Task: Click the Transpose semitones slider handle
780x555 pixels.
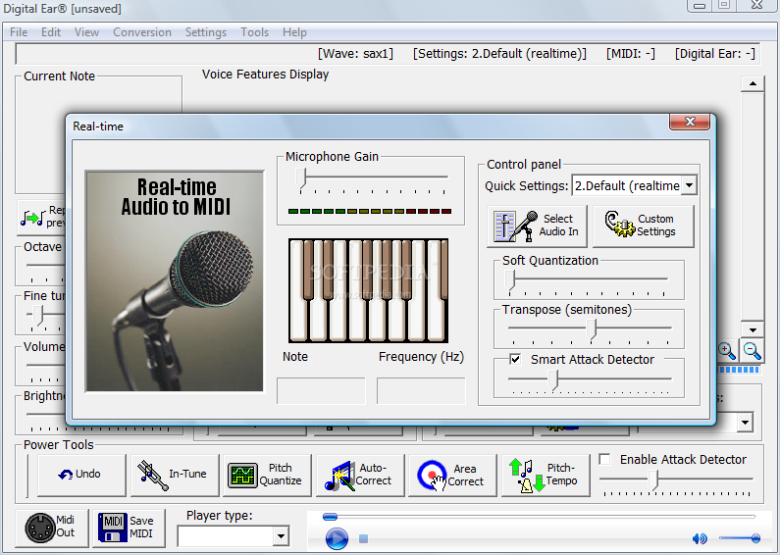Action: (591, 329)
